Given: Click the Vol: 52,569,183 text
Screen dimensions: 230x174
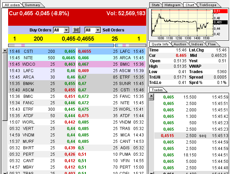Looking at the screenshot, I should [126, 13].
